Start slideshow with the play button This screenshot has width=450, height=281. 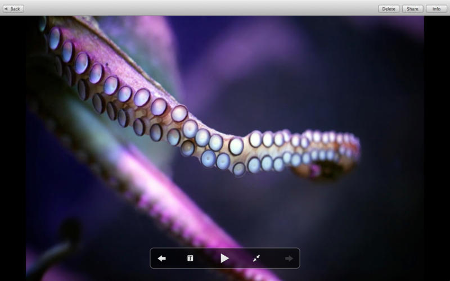pos(224,259)
